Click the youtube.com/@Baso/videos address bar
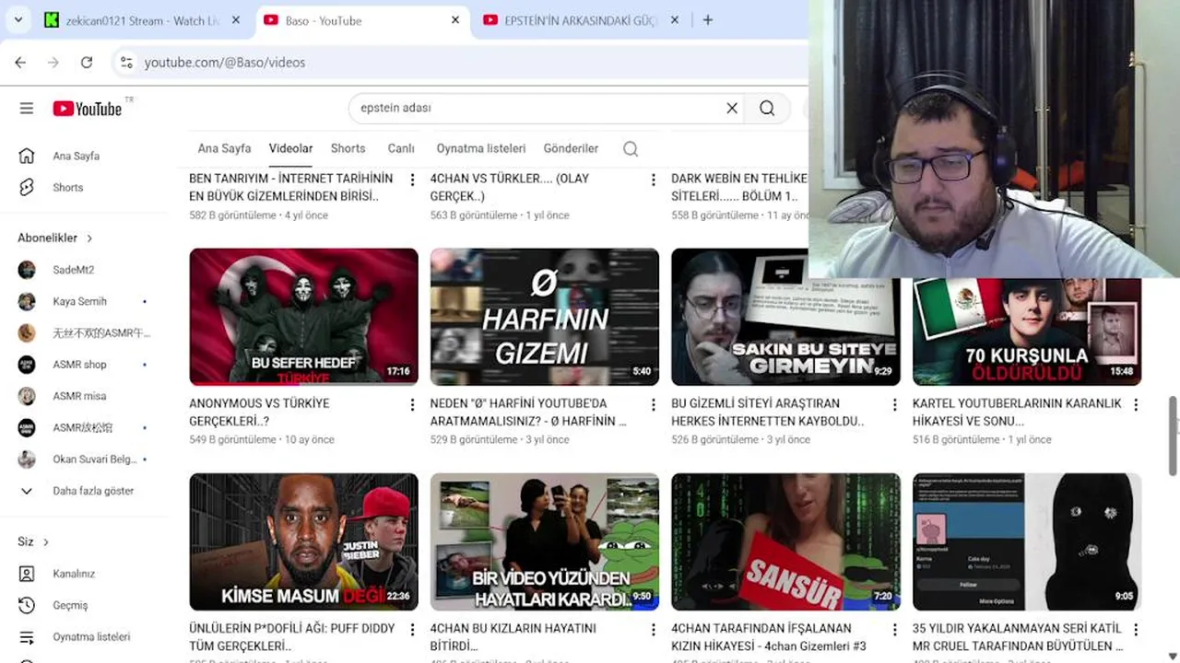 pyautogui.click(x=461, y=63)
